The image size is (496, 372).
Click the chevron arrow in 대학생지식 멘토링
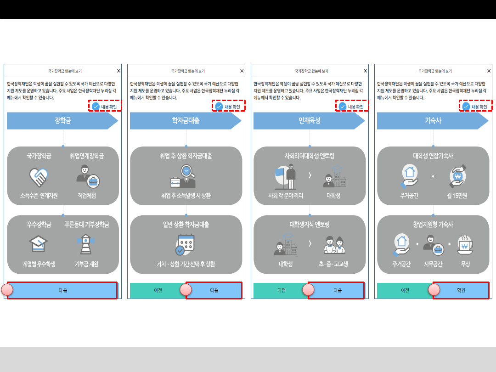pyautogui.click(x=310, y=244)
